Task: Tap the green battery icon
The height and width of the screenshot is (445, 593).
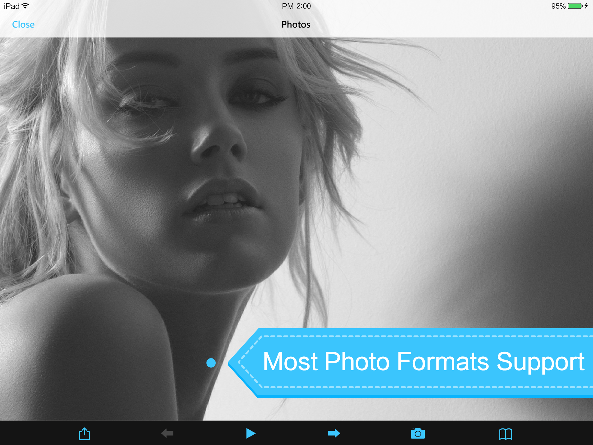Action: click(574, 6)
